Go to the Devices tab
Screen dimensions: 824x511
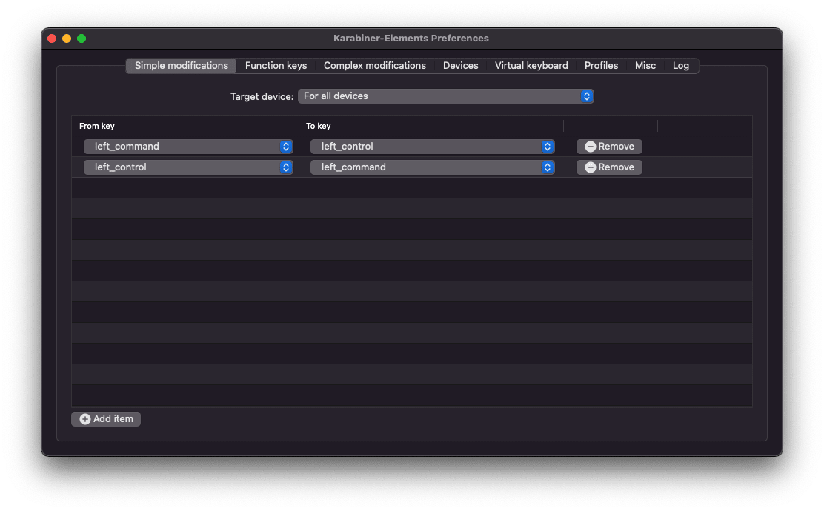pyautogui.click(x=460, y=66)
